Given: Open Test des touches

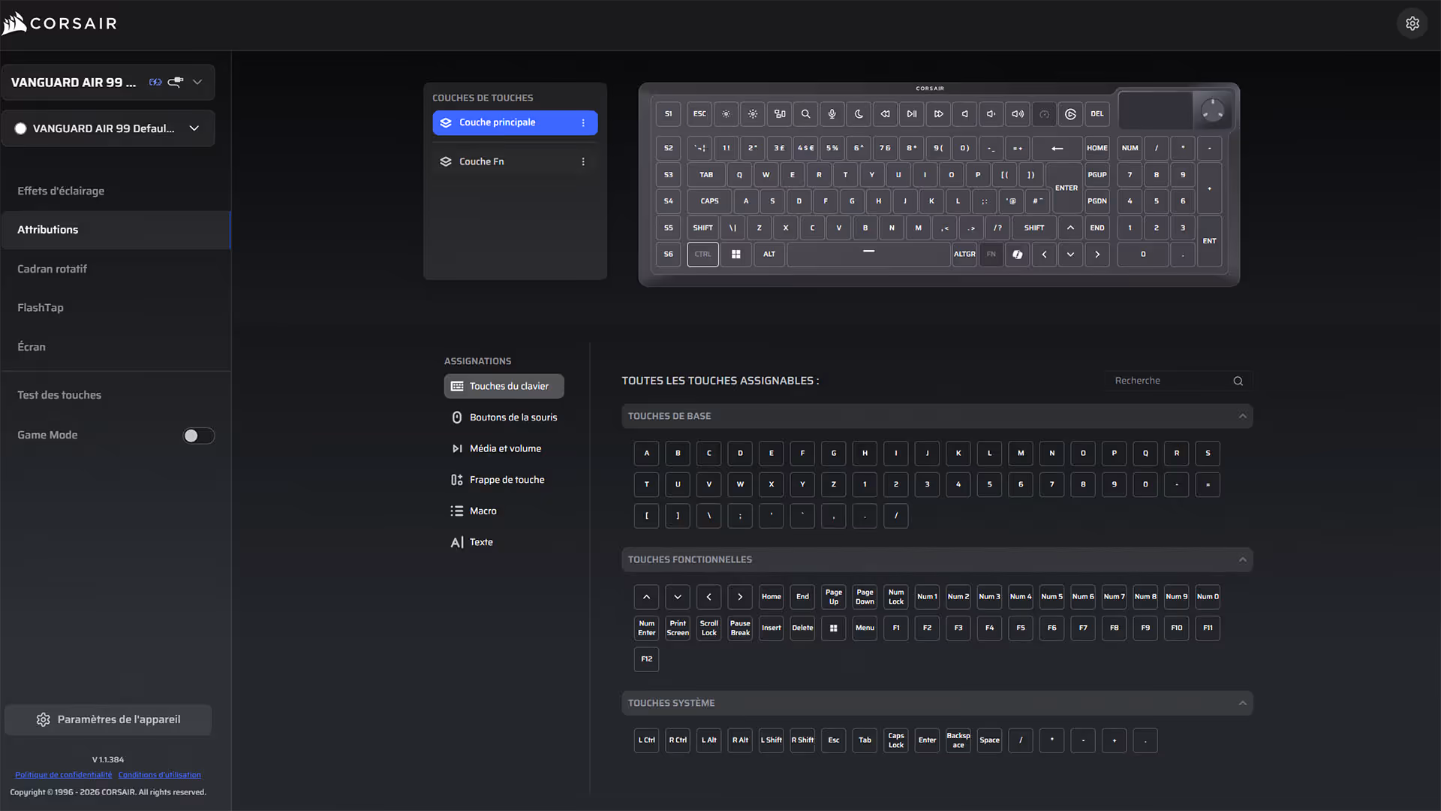Looking at the screenshot, I should pyautogui.click(x=116, y=395).
